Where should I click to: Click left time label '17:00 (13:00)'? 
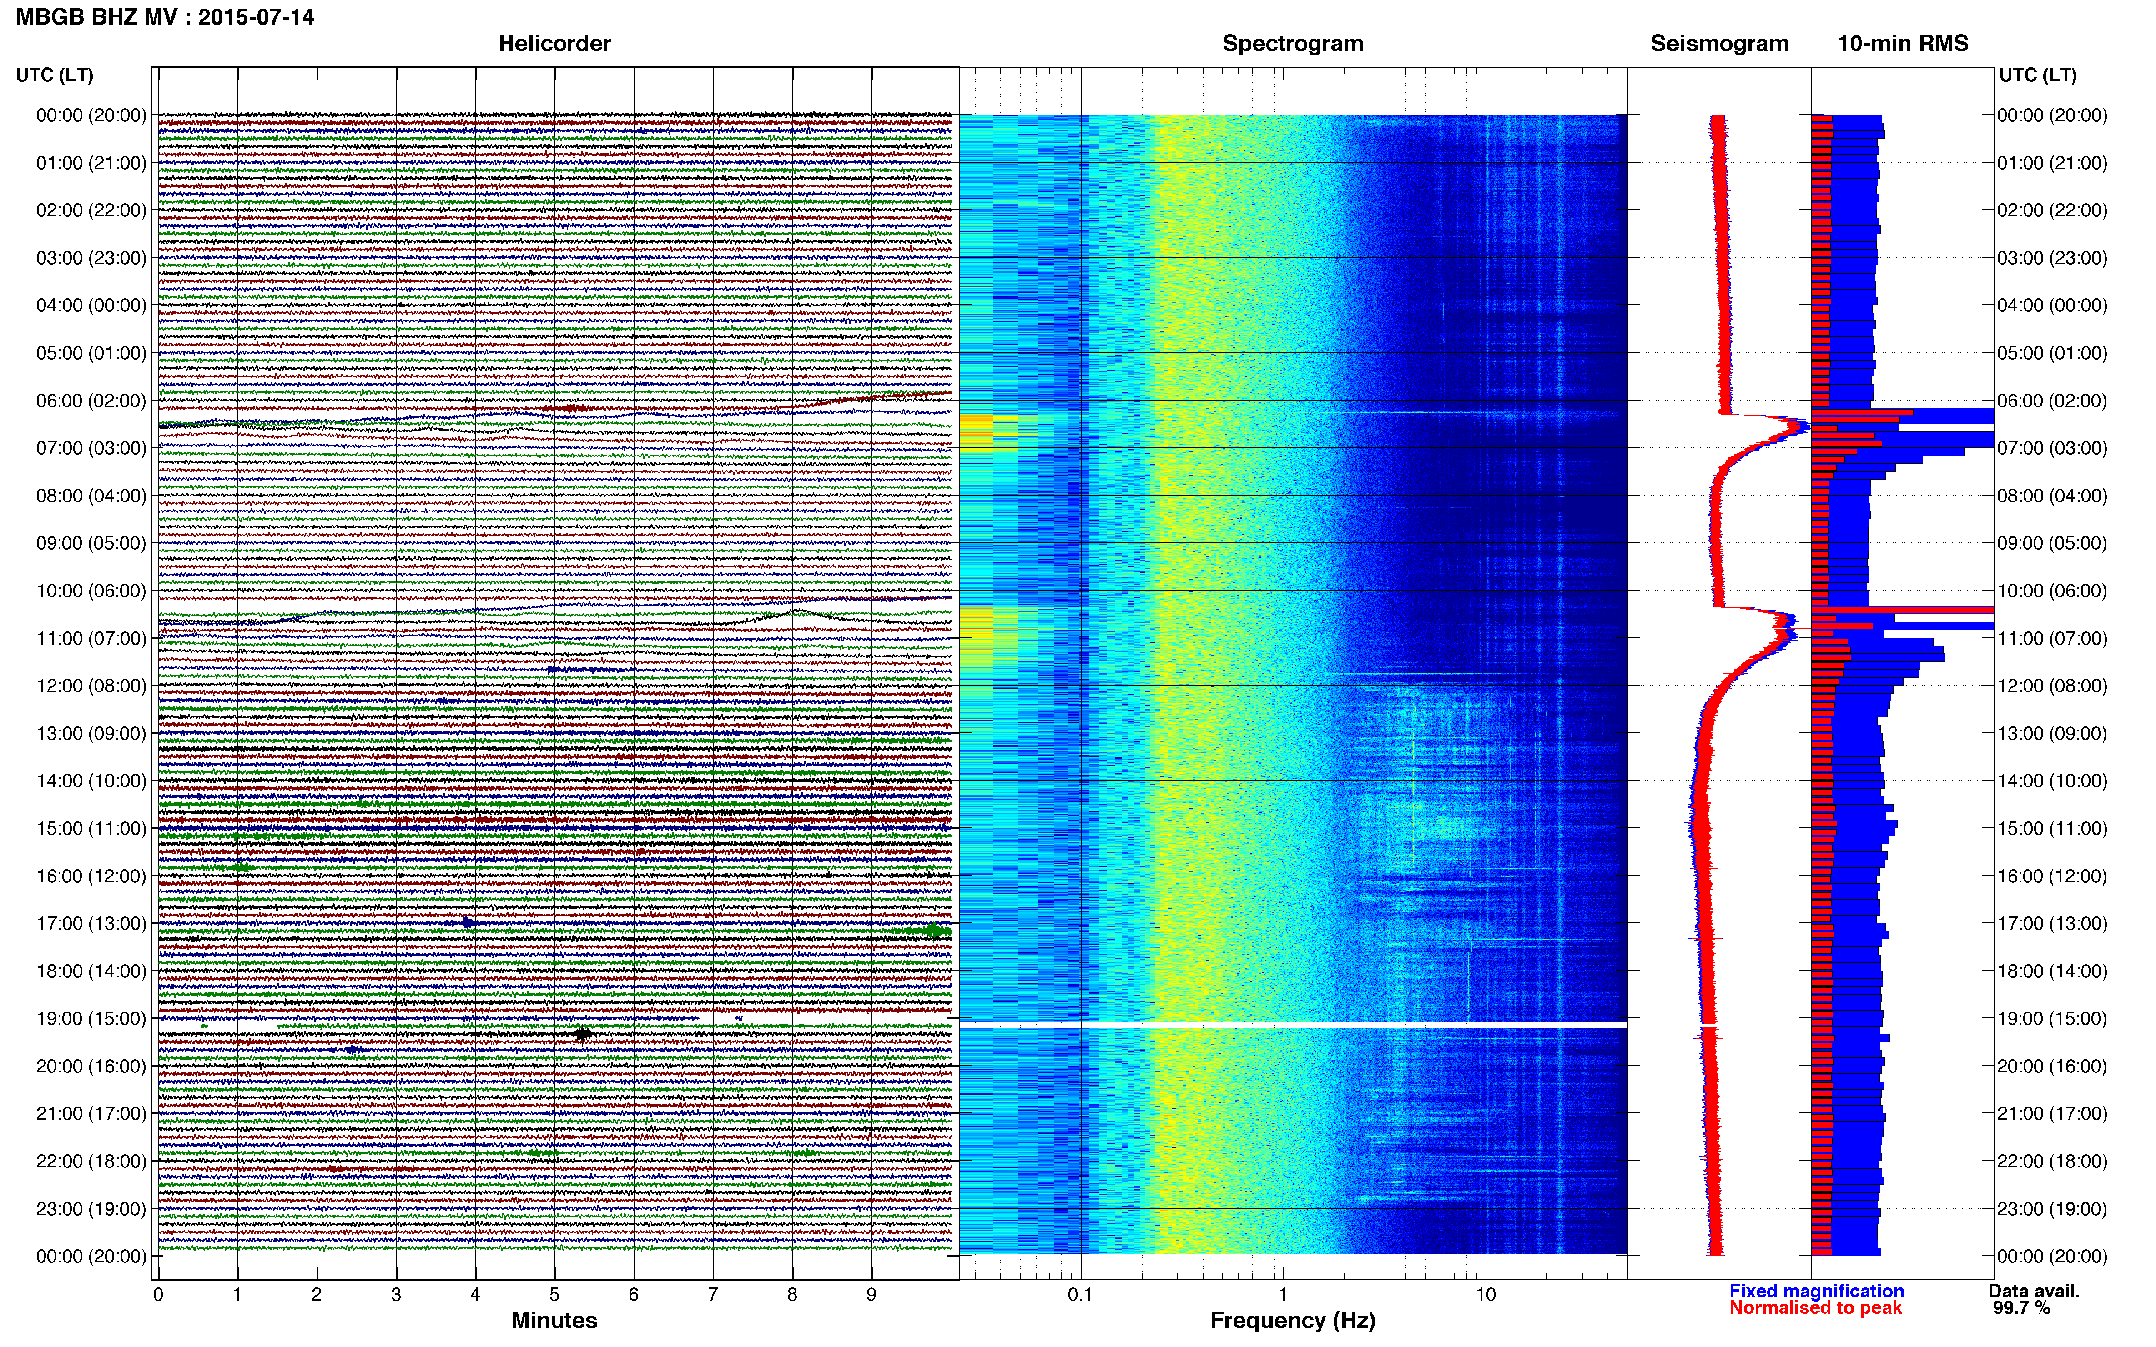91,924
